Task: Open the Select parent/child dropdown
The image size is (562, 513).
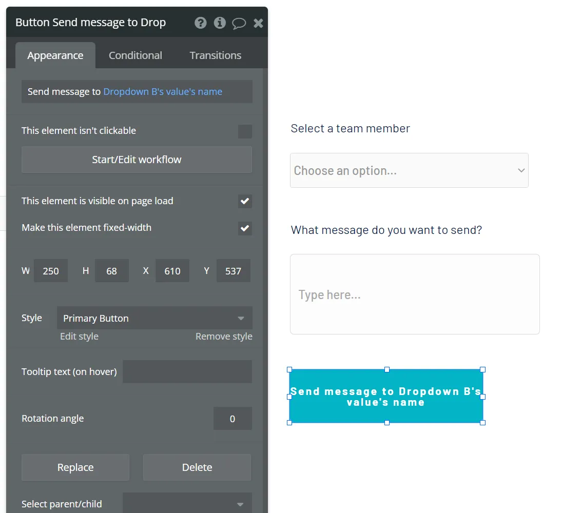Action: click(187, 503)
